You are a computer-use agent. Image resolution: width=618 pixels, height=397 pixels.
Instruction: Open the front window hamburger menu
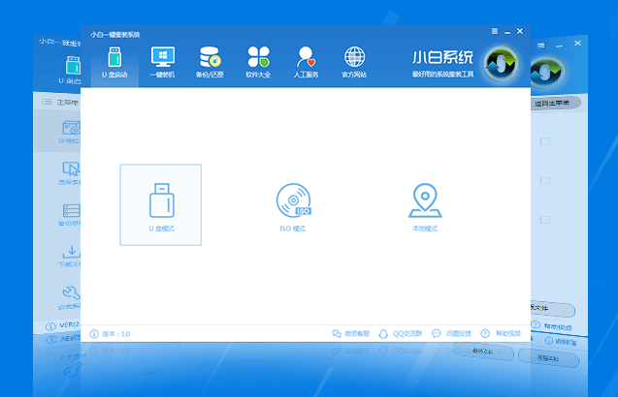click(495, 31)
